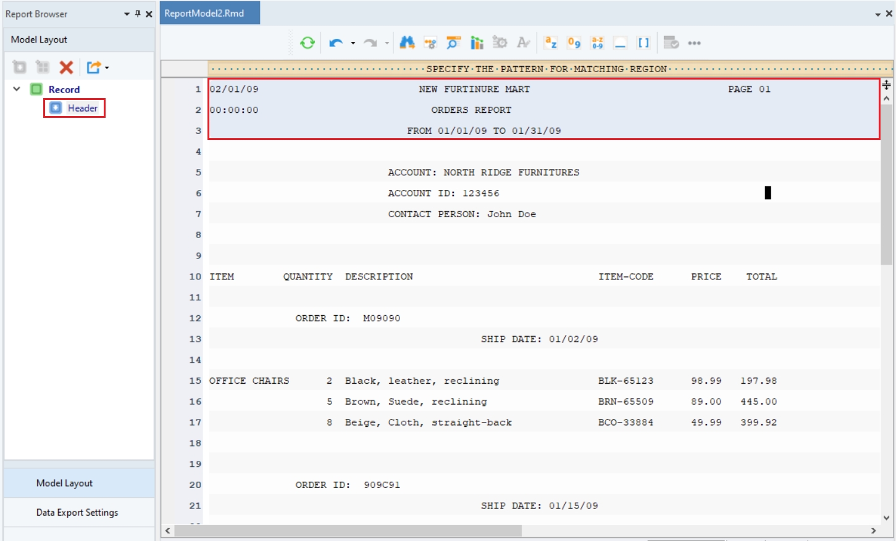Image resolution: width=896 pixels, height=541 pixels.
Task: Click the square brackets pattern icon
Action: pyautogui.click(x=643, y=43)
